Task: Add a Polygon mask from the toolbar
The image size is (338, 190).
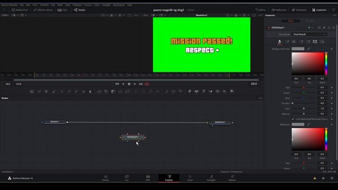Action: pos(151,91)
